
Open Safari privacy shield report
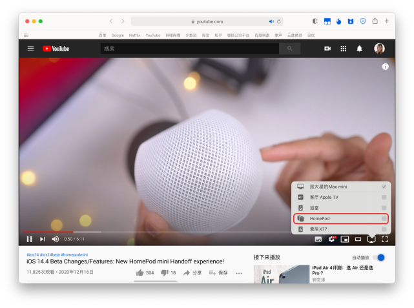click(315, 21)
